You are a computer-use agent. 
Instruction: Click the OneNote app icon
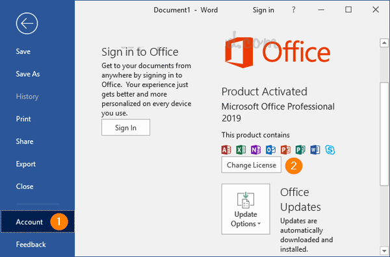tap(255, 150)
